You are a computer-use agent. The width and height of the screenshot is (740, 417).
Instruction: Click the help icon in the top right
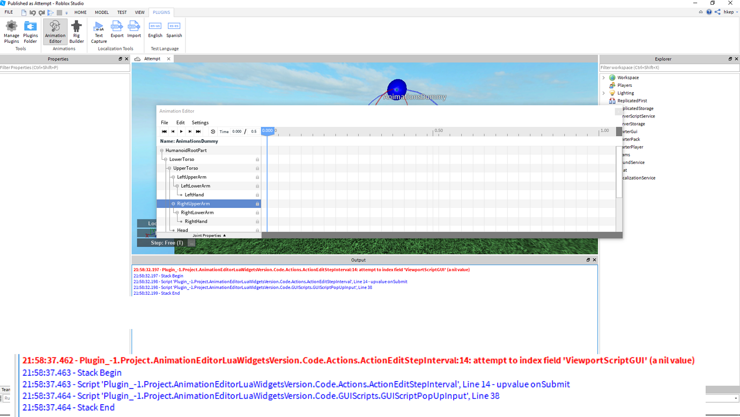point(709,12)
